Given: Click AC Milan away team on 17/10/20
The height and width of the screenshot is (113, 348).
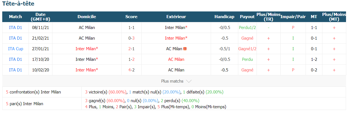Looking at the screenshot, I should click(x=176, y=59).
